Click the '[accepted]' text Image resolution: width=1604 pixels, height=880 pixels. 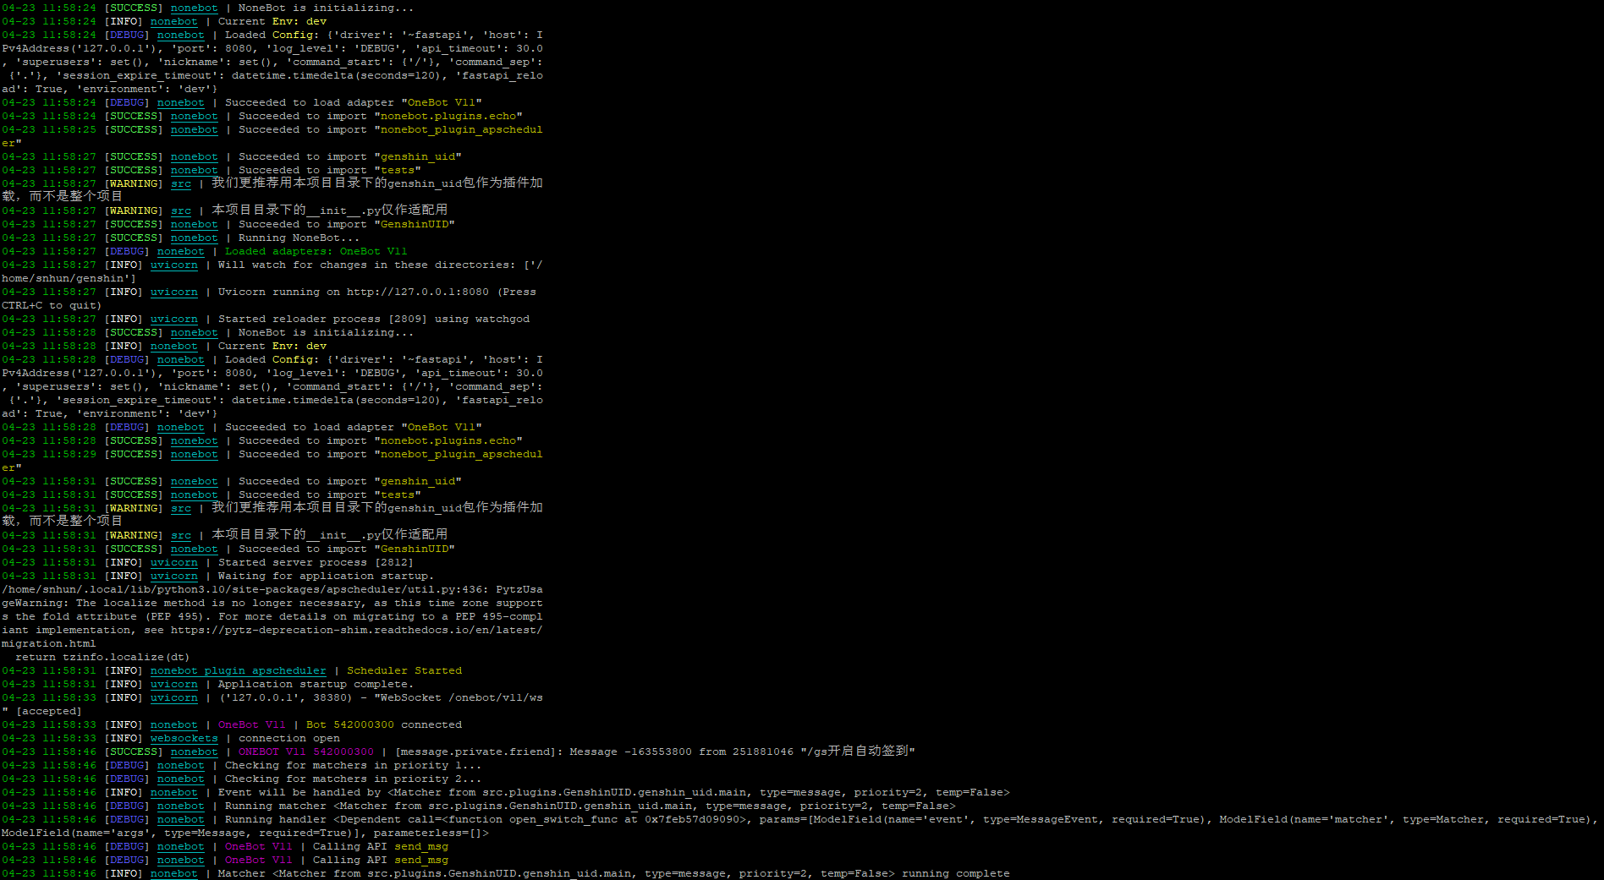click(49, 711)
